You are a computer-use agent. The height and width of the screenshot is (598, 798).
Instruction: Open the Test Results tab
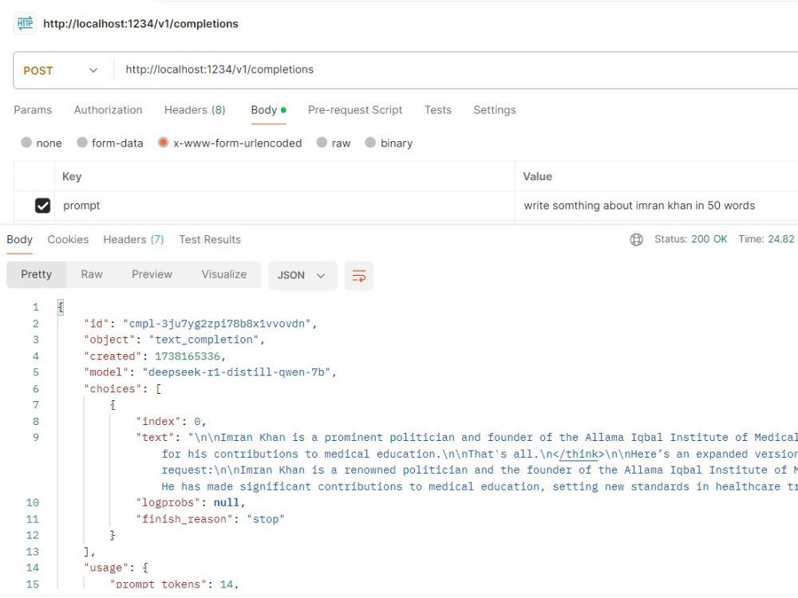pos(210,239)
